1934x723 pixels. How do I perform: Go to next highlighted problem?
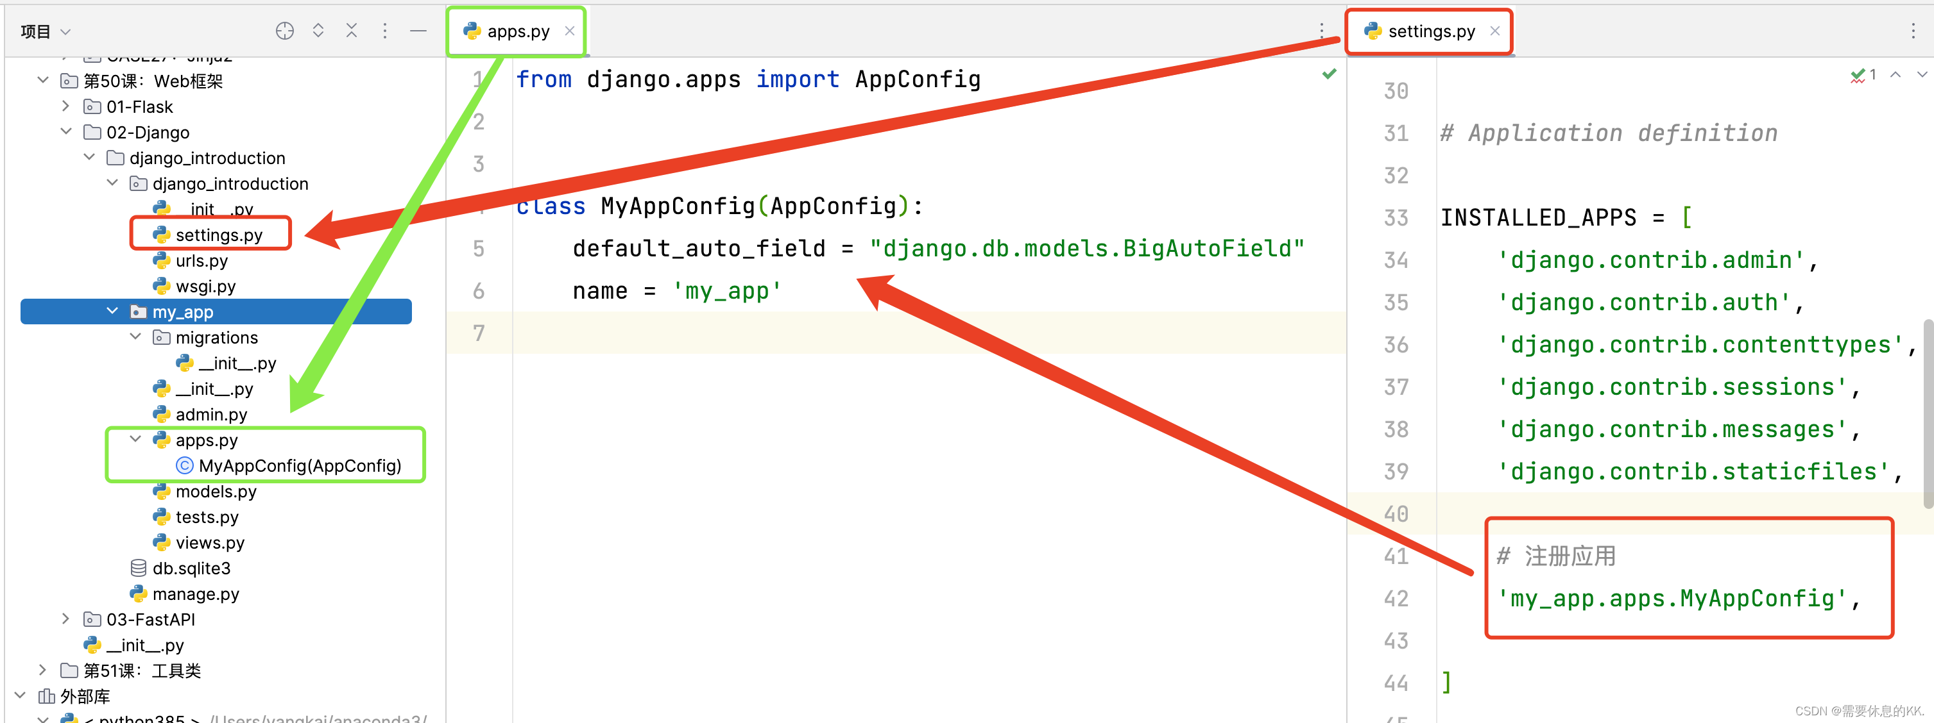[x=1922, y=74]
